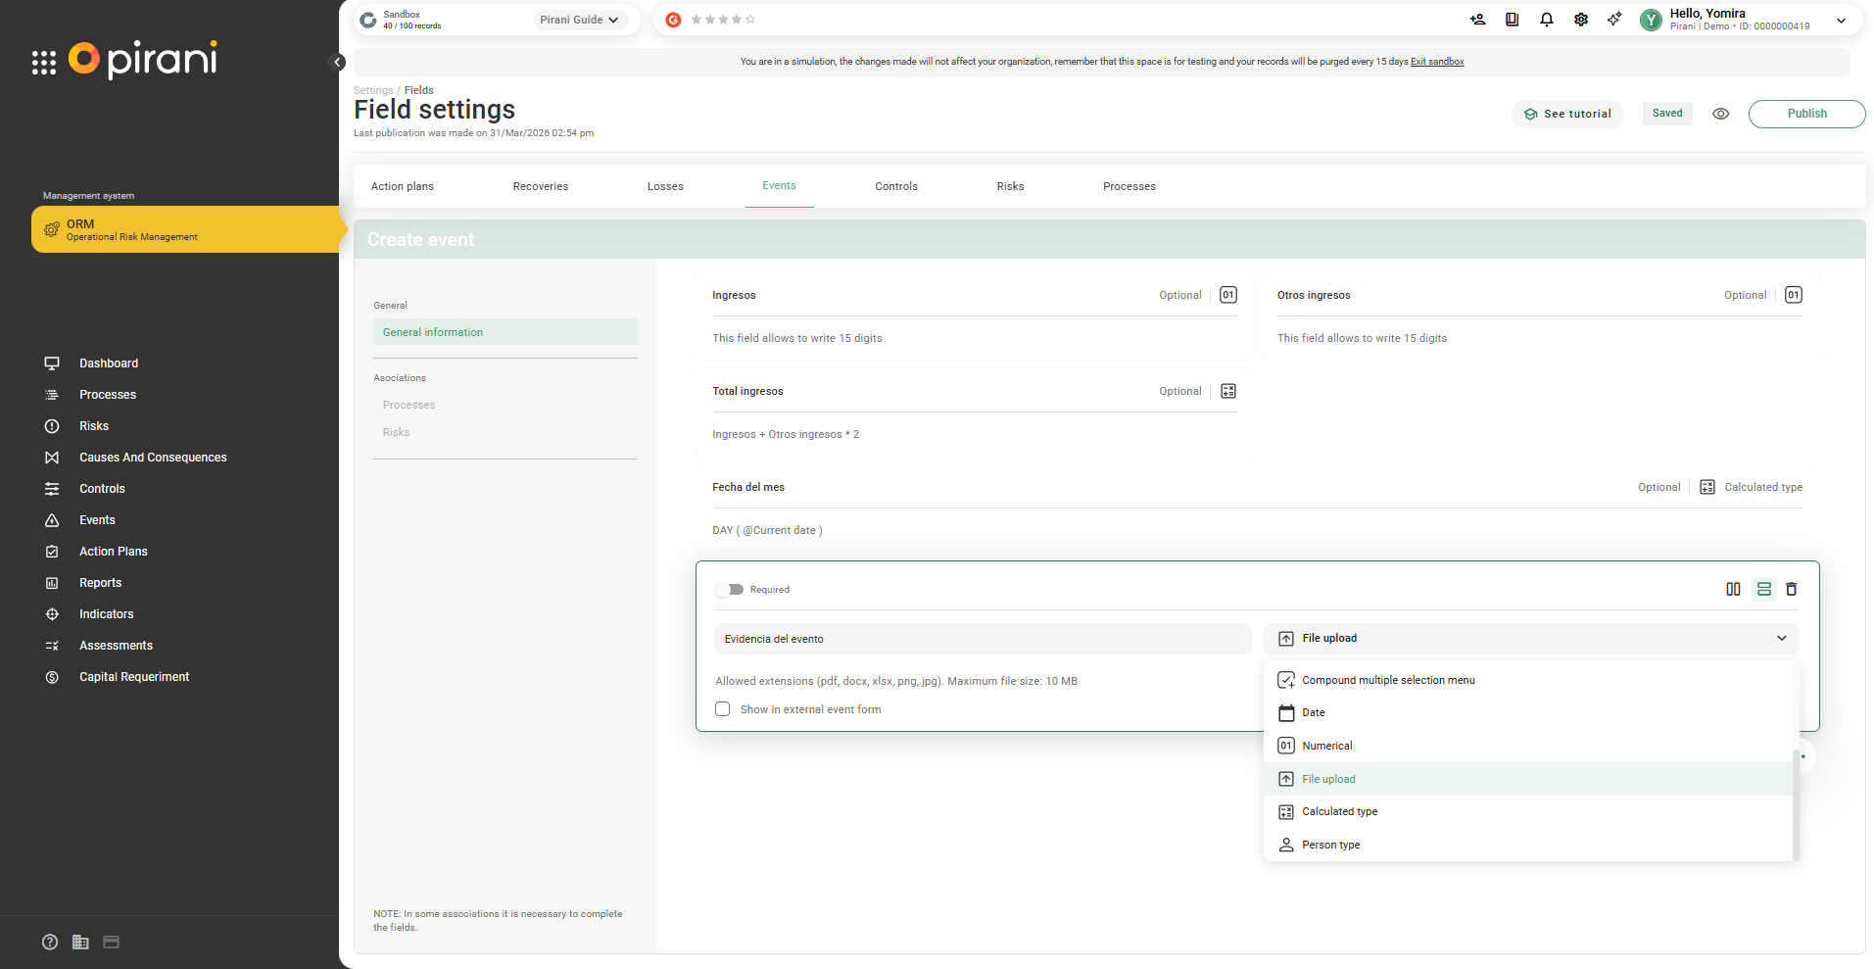Open the apps grid next to Pirani logo
The height and width of the screenshot is (969, 1874).
[x=43, y=63]
